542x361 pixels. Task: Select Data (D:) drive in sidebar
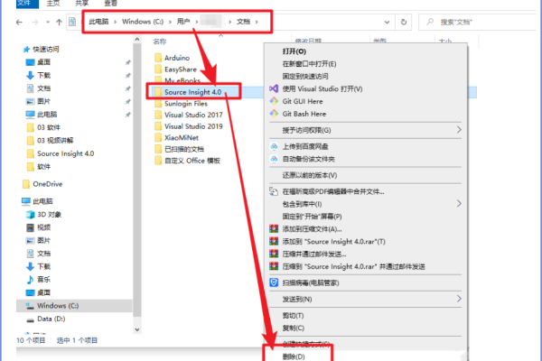coord(51,319)
